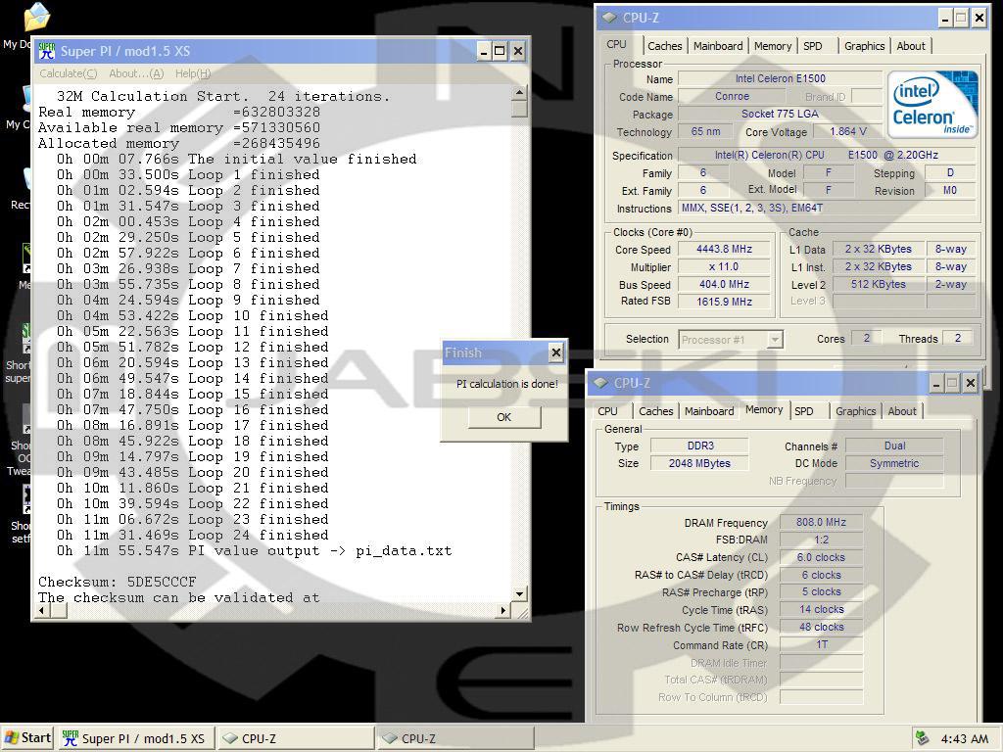Click the 404.0 MHz bus speed value

point(724,284)
